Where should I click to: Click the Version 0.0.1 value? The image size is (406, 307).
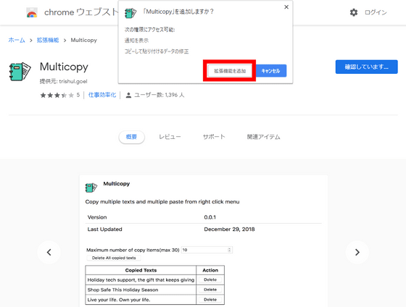pos(210,217)
